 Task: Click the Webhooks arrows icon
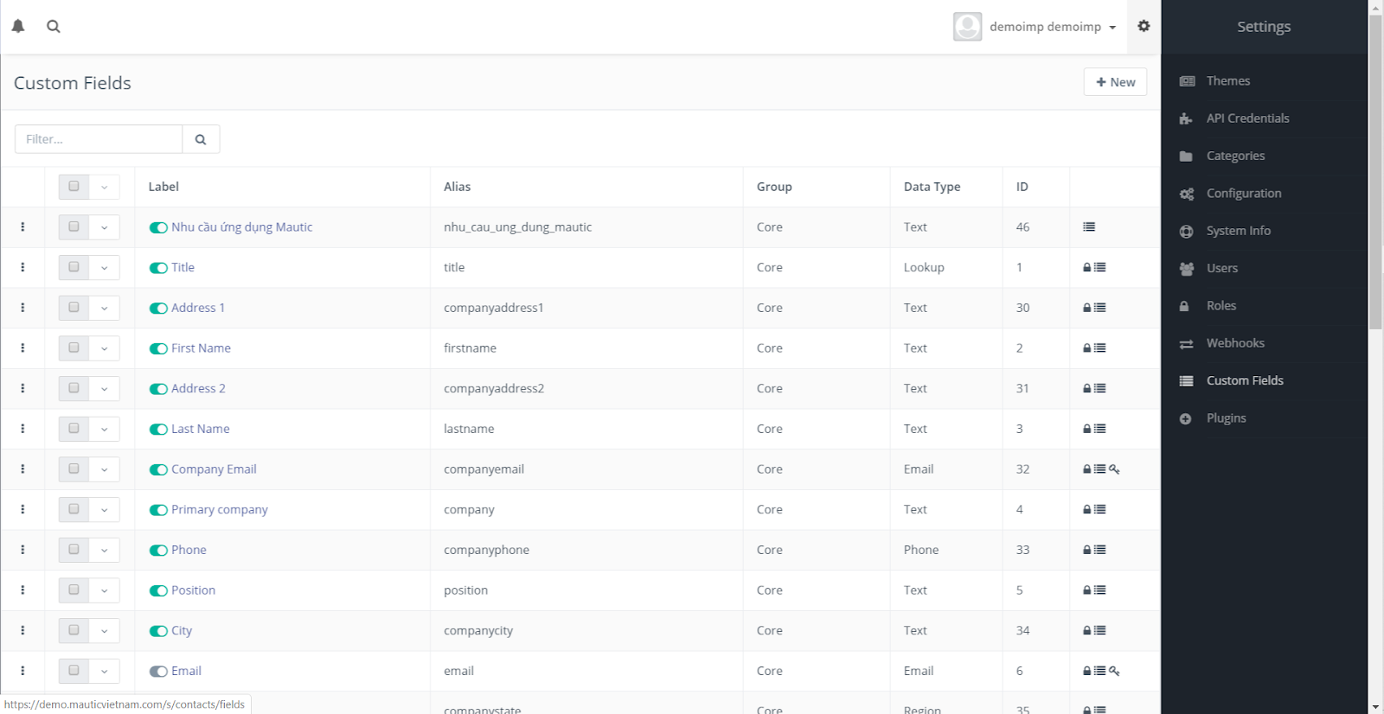pyautogui.click(x=1186, y=344)
